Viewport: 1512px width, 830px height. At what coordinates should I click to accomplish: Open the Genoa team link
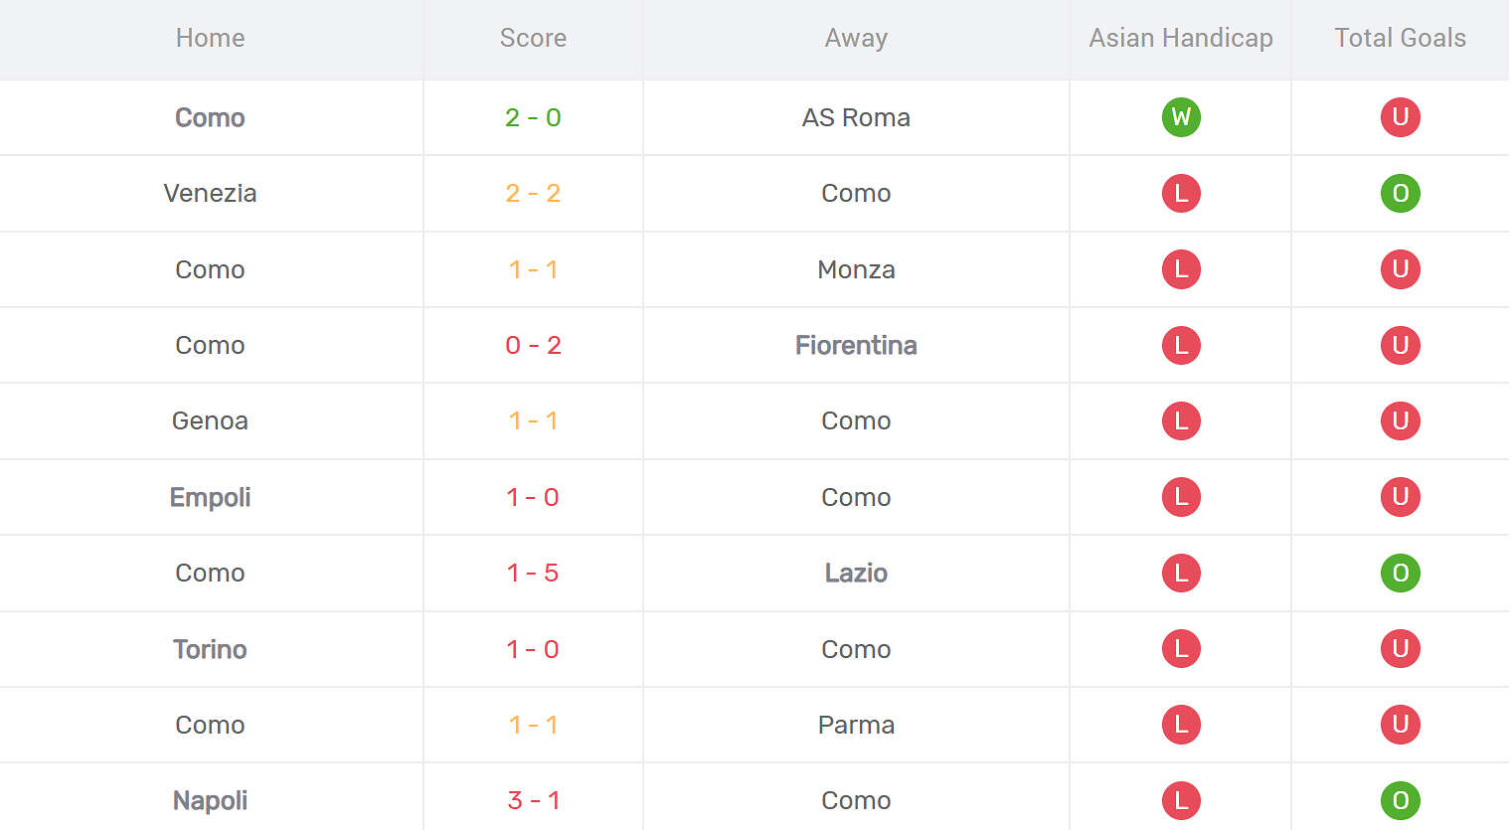210,420
